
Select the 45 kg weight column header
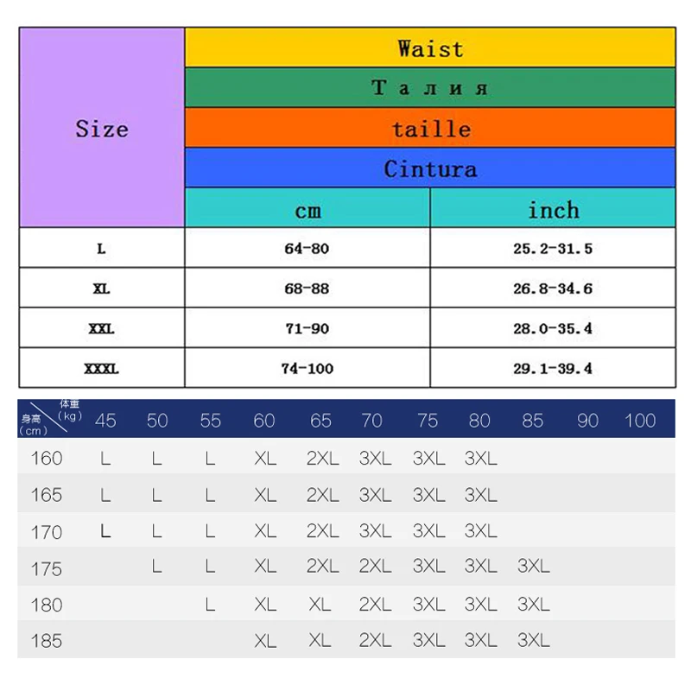tap(105, 421)
